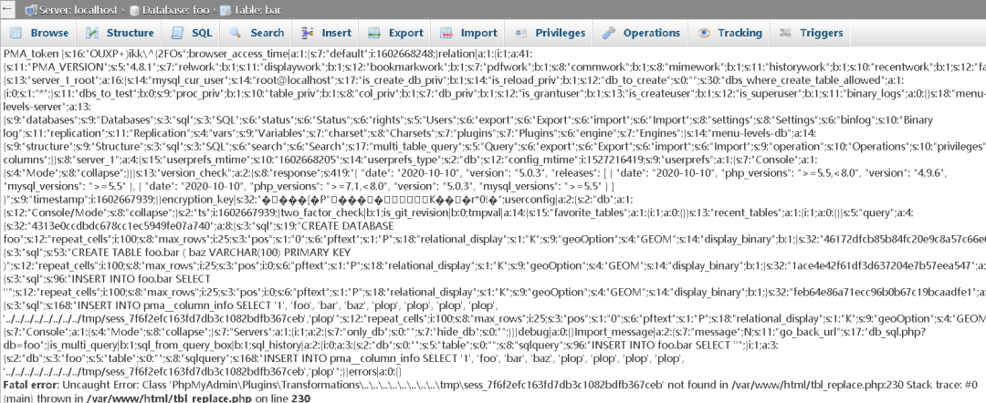Open the Browse tab
The image size is (986, 403).
[x=39, y=33]
